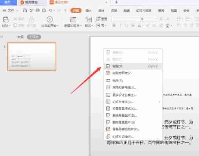Open the quick access toolbar customize arrow
The height and width of the screenshot is (156, 199).
[65, 11]
